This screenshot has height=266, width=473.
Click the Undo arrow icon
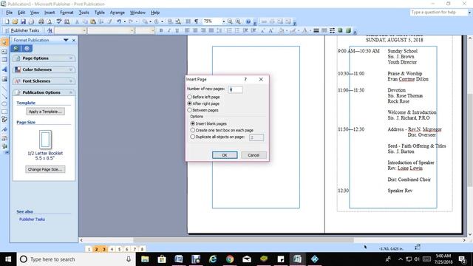tap(119, 21)
